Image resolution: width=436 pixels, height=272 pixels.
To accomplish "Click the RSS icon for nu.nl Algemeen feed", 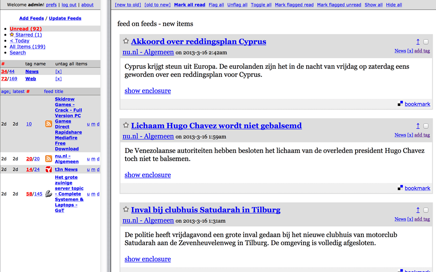I will tap(49, 159).
